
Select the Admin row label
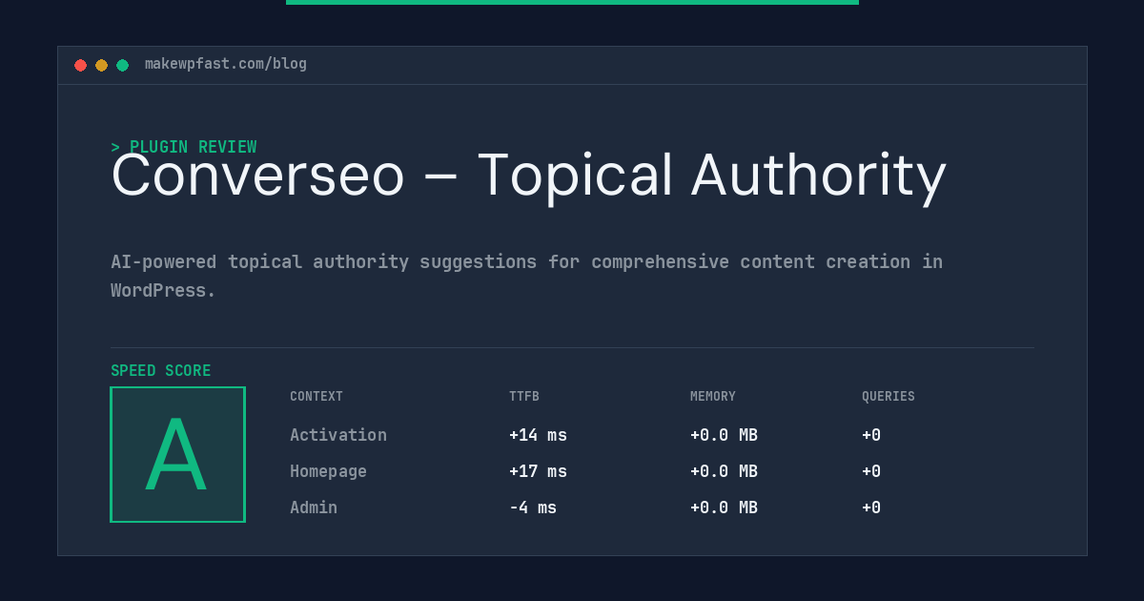click(314, 508)
